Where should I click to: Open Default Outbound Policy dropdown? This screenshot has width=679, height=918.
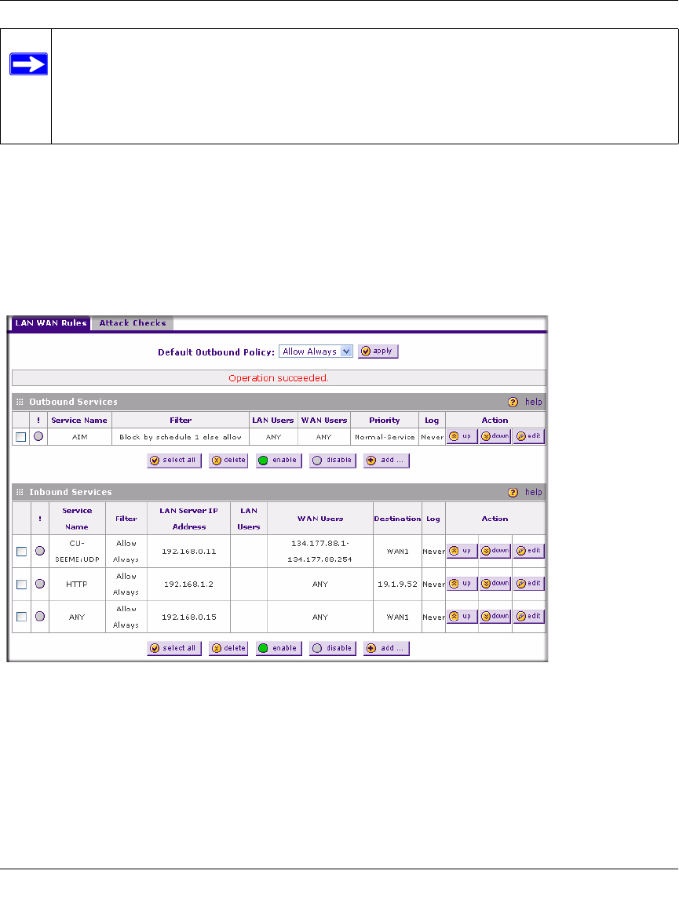click(x=316, y=352)
